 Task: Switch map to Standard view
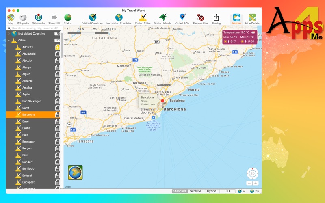pyautogui.click(x=180, y=191)
